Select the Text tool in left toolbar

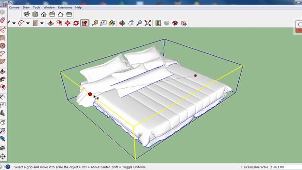(3, 105)
